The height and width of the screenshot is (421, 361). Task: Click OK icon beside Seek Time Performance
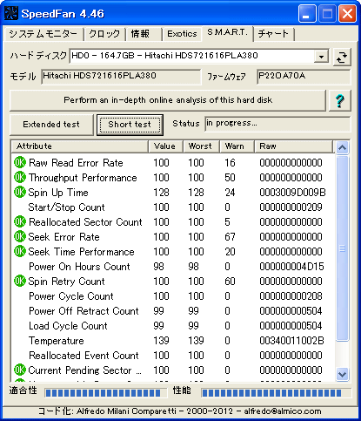coord(20,251)
